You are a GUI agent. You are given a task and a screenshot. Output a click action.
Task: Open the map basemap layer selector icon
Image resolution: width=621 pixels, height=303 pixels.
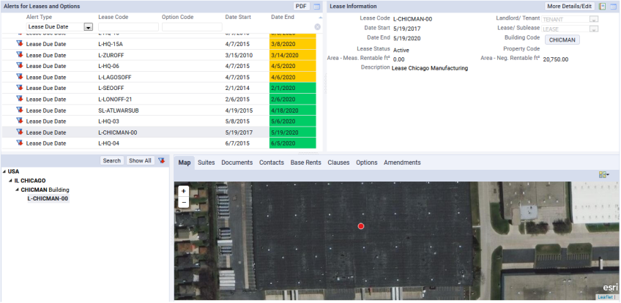click(x=603, y=175)
